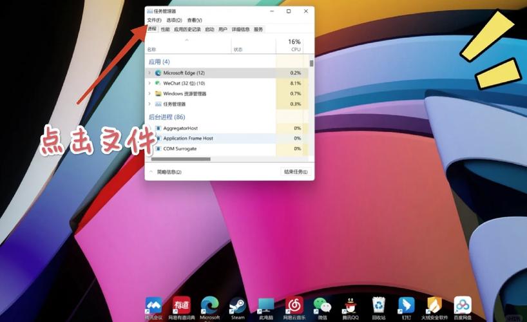
Task: Expand the WeChat process group
Action: [149, 83]
